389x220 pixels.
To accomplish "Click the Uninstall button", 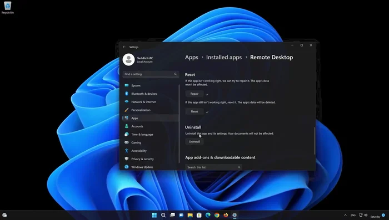I will tap(194, 141).
